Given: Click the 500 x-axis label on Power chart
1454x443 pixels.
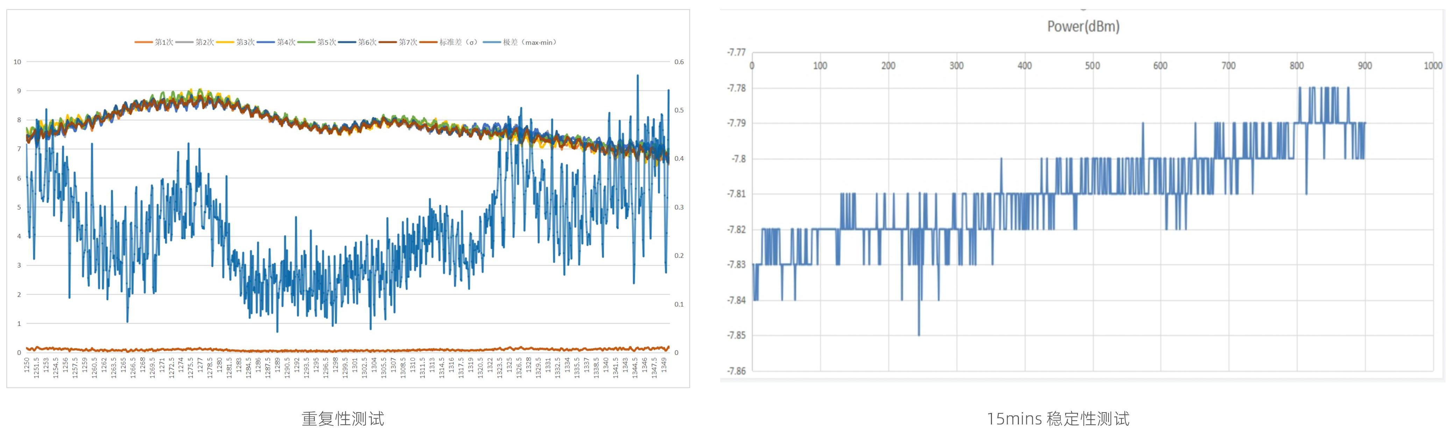Looking at the screenshot, I should tap(1092, 65).
